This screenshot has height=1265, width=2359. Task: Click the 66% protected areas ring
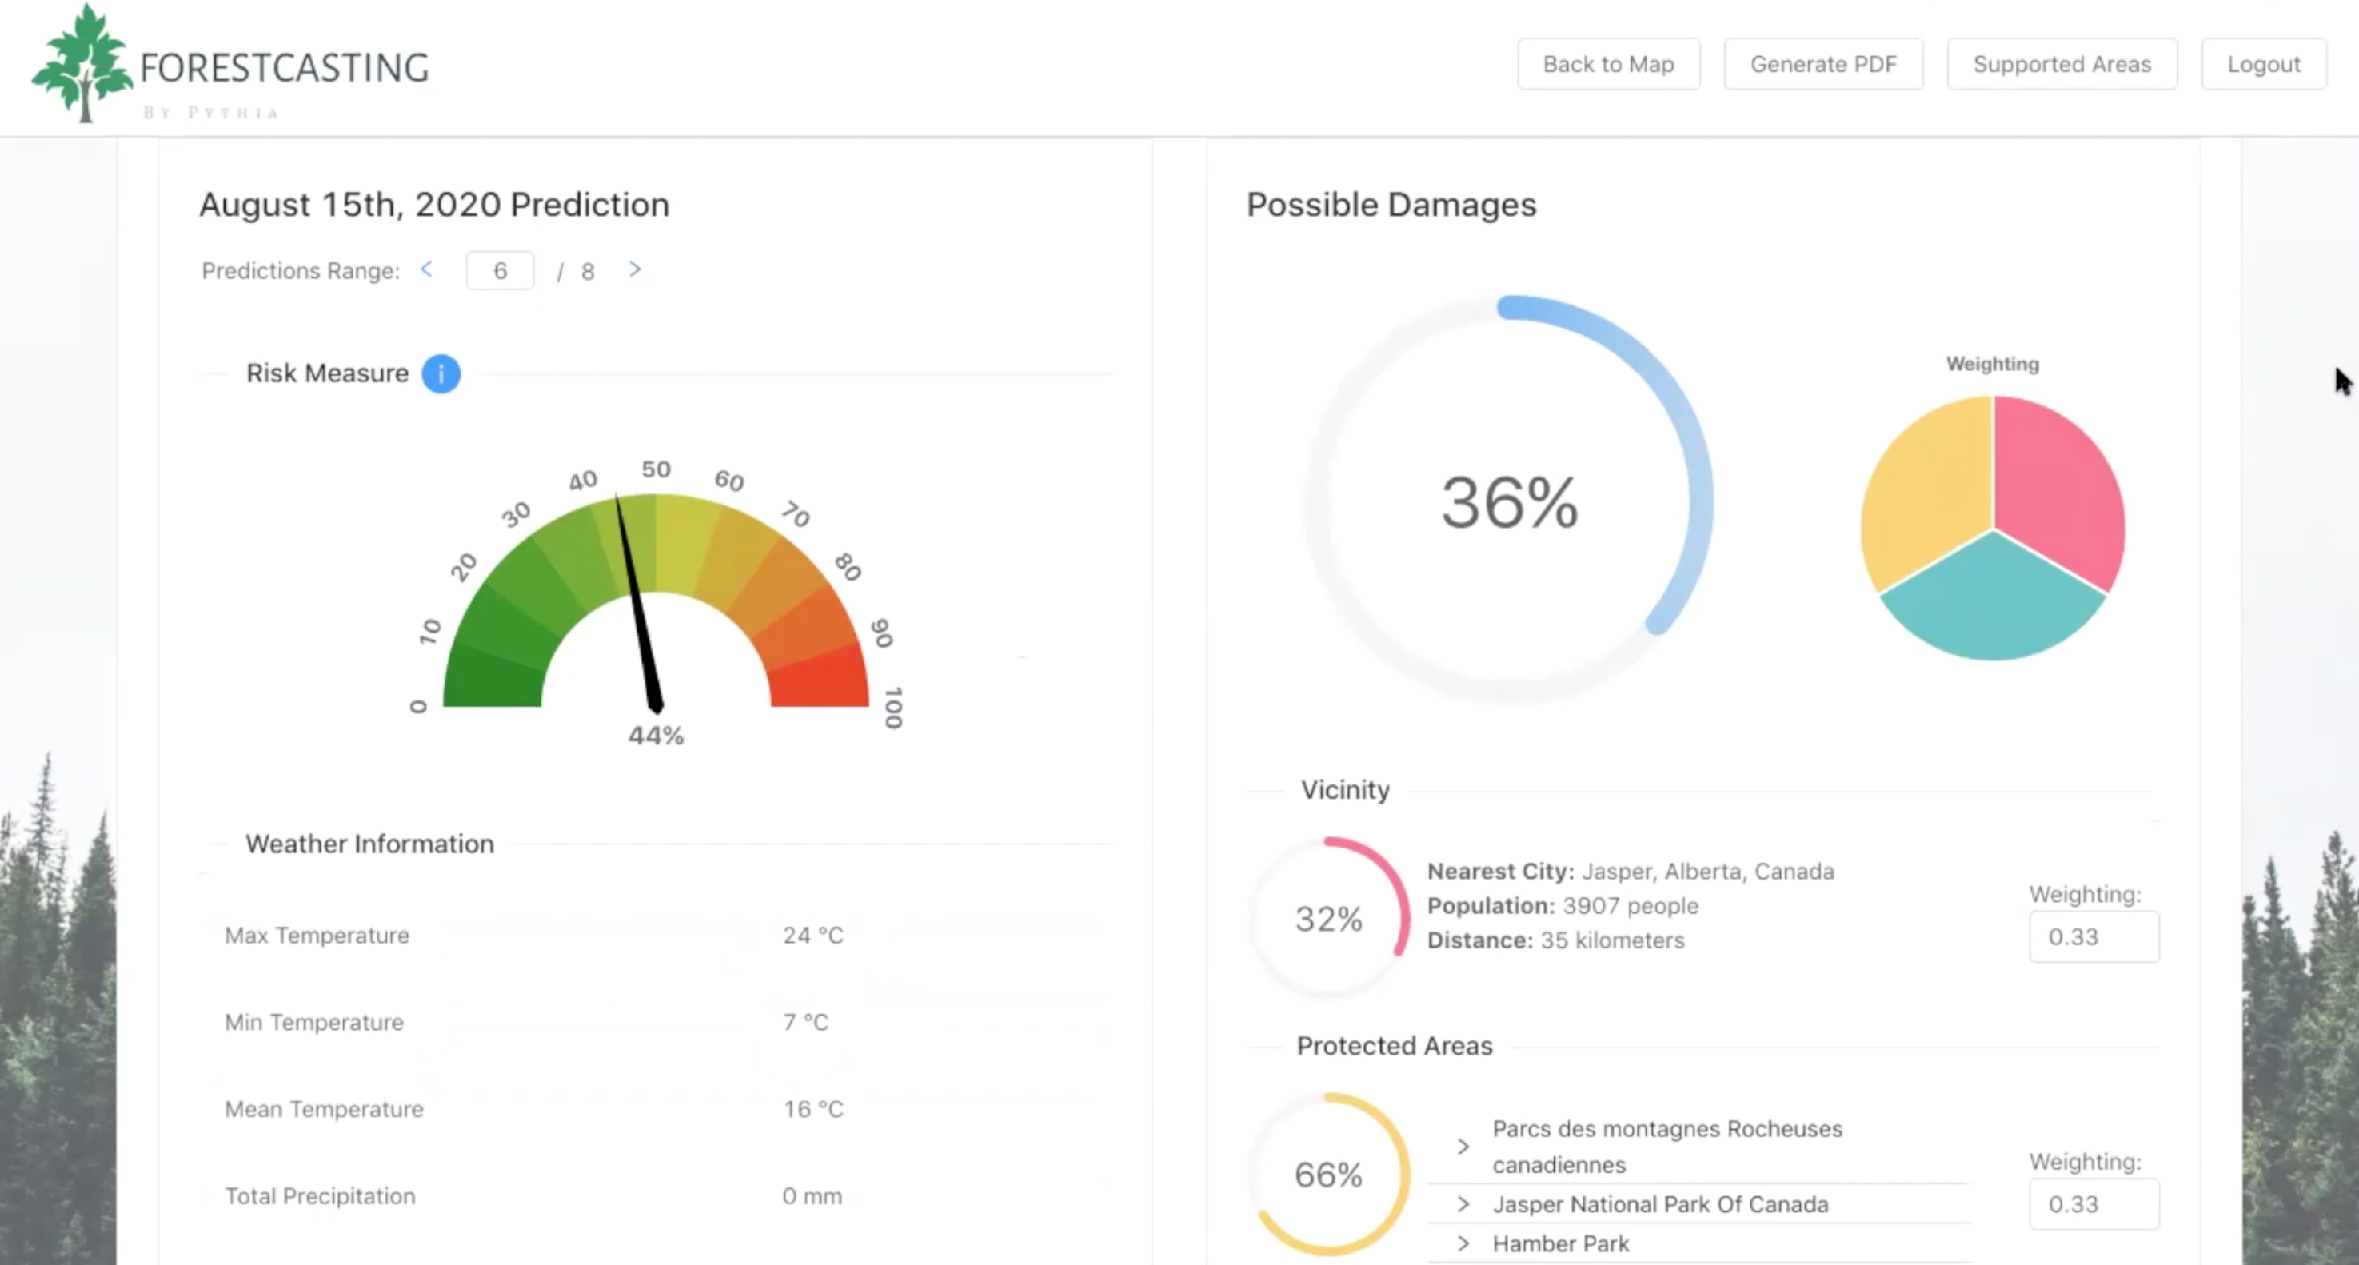pos(1329,1175)
